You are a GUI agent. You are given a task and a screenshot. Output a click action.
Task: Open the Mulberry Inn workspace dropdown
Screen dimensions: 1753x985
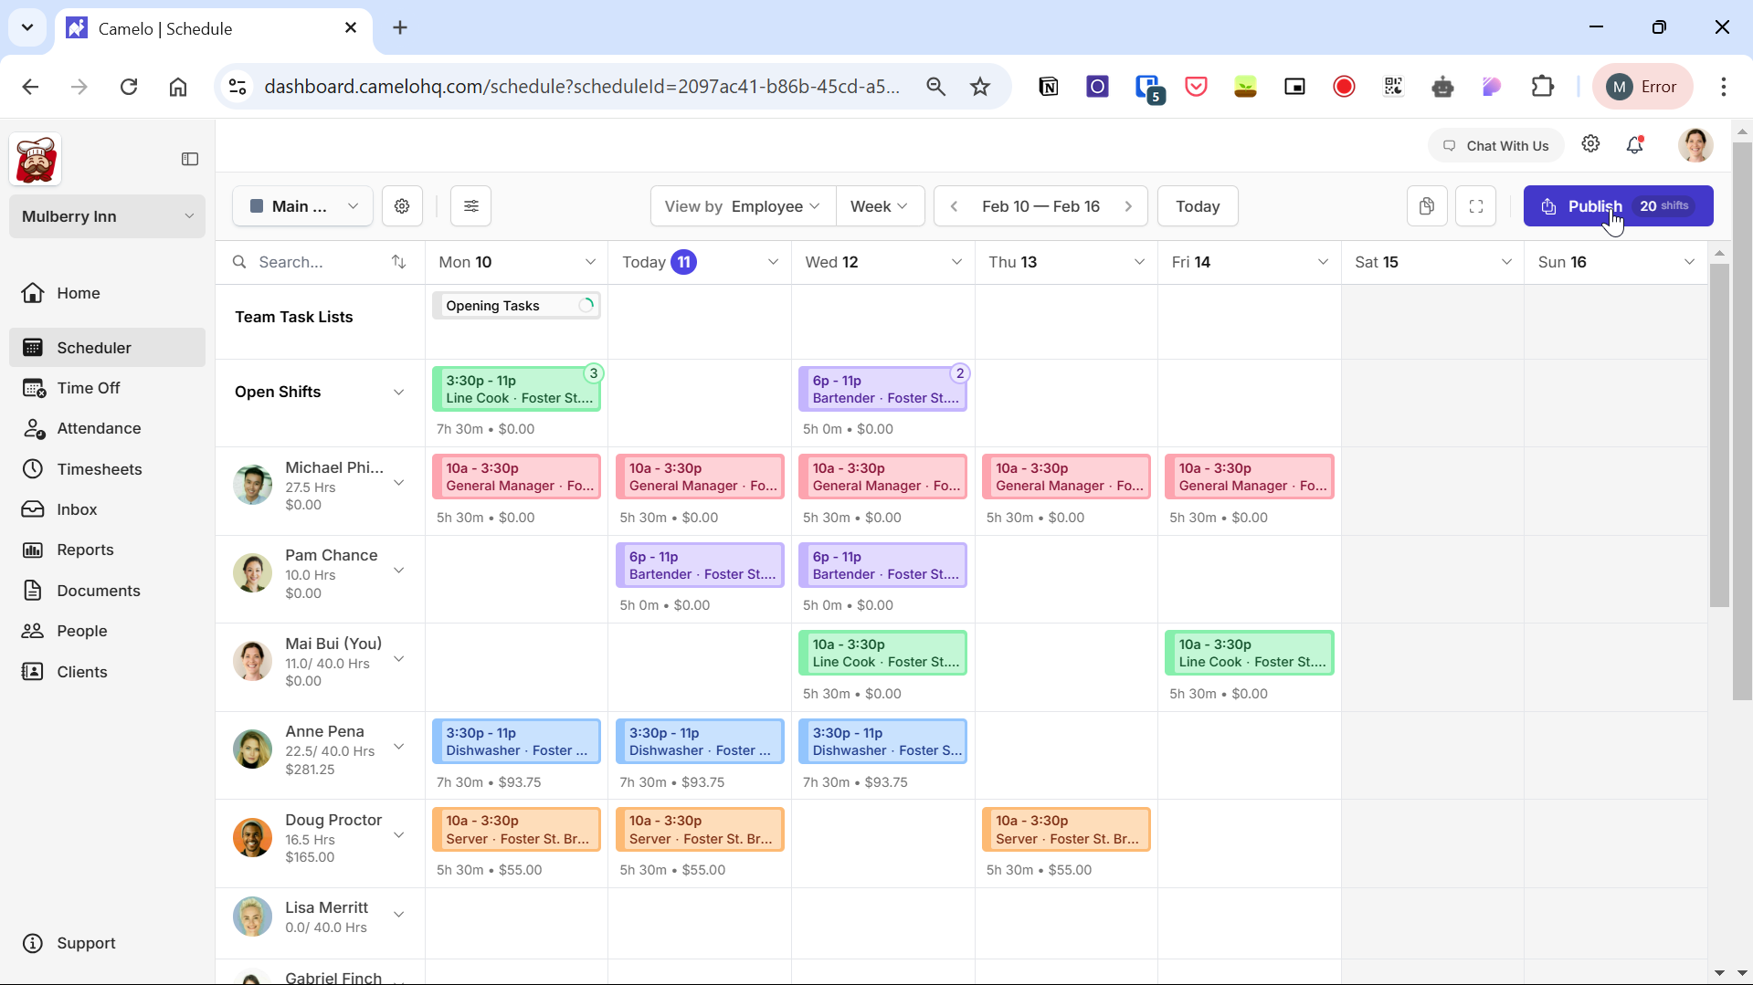point(107,216)
